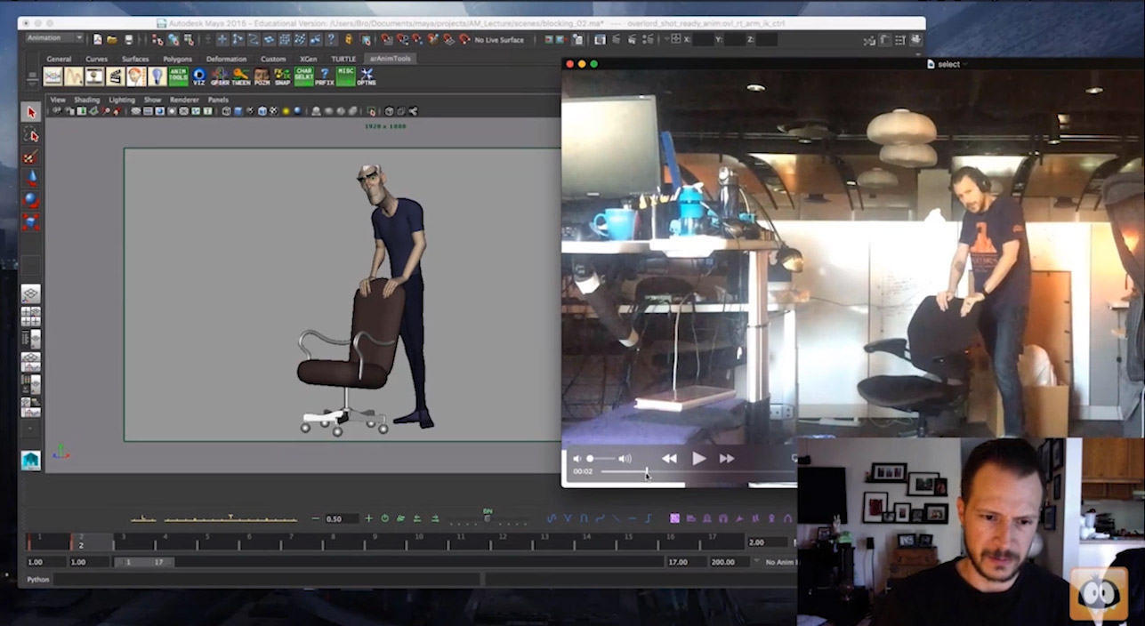Open the General shelf tab
The height and width of the screenshot is (626, 1145).
(59, 59)
